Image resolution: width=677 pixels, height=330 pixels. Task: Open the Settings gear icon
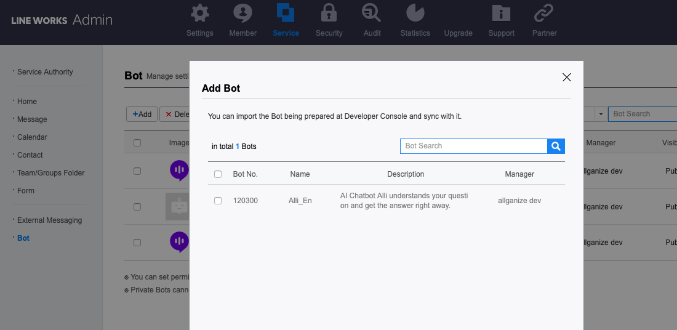(199, 13)
